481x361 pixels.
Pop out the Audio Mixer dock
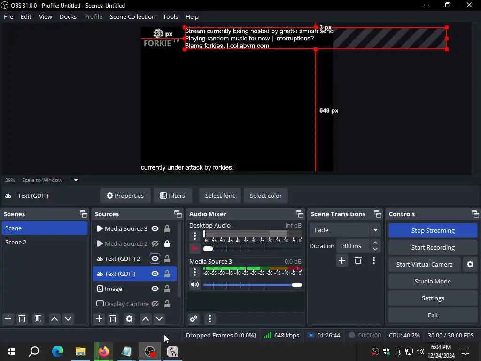pos(299,214)
